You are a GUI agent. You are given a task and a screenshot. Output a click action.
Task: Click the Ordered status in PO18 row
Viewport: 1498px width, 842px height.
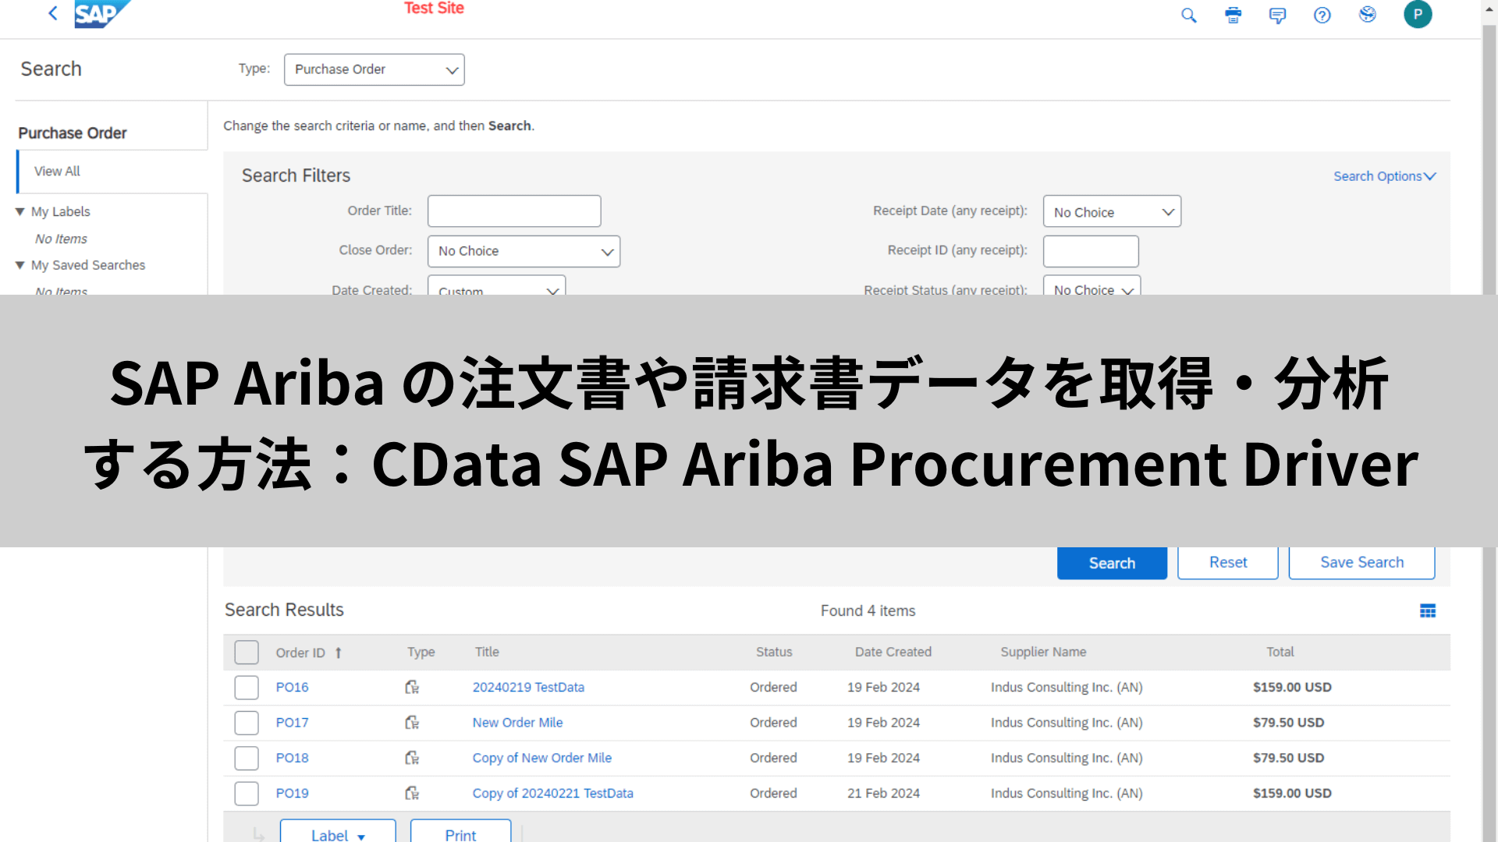tap(773, 758)
